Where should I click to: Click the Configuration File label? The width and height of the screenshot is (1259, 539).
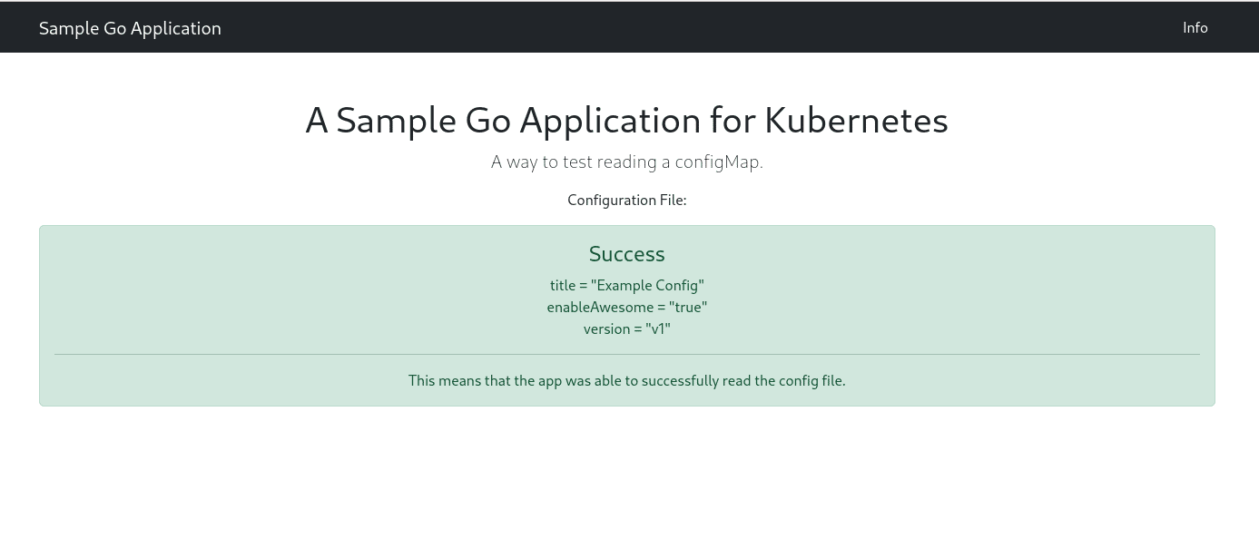(x=626, y=201)
